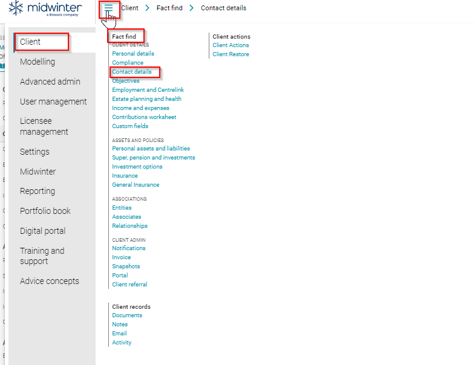The image size is (475, 365).
Task: Open the Associates link
Action: 126,217
